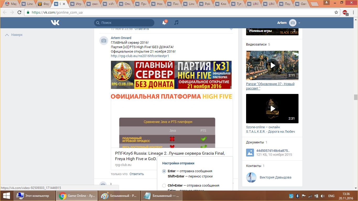Open the notifications bell
The width and height of the screenshot is (358, 201).
pyautogui.click(x=164, y=23)
